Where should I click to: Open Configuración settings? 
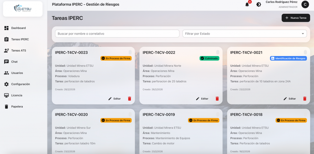tap(20, 84)
